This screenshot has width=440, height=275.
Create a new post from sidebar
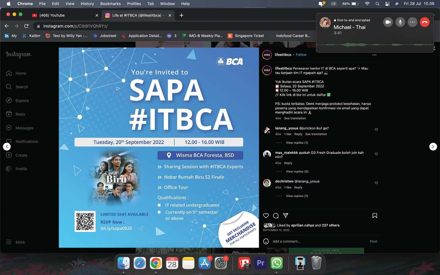pyautogui.click(x=17, y=155)
